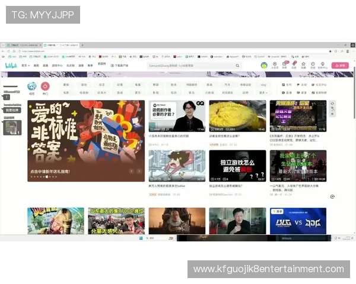Screen dimensions: 356x284
Task: Click the Windows Start button on taskbar
Action: point(141,238)
